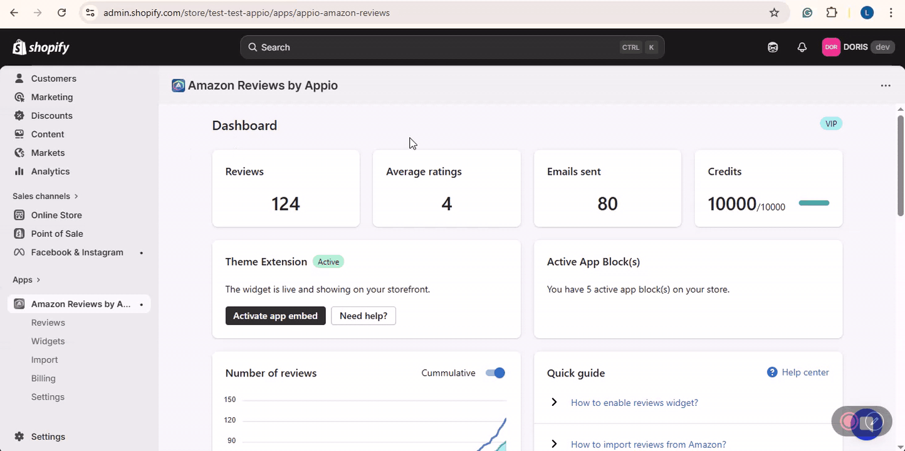Image resolution: width=905 pixels, height=451 pixels.
Task: Toggle the Cummulative chart switch
Action: 495,373
